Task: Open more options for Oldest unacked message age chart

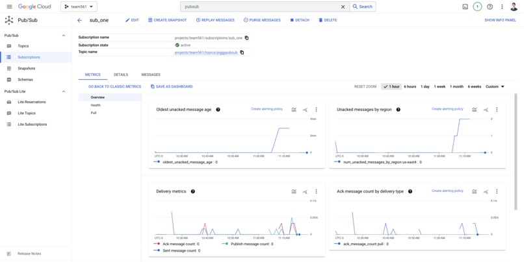Action: [316, 110]
